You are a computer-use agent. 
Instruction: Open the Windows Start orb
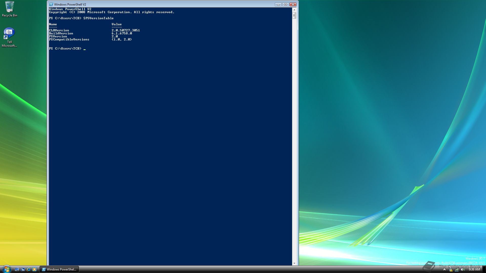coord(6,269)
